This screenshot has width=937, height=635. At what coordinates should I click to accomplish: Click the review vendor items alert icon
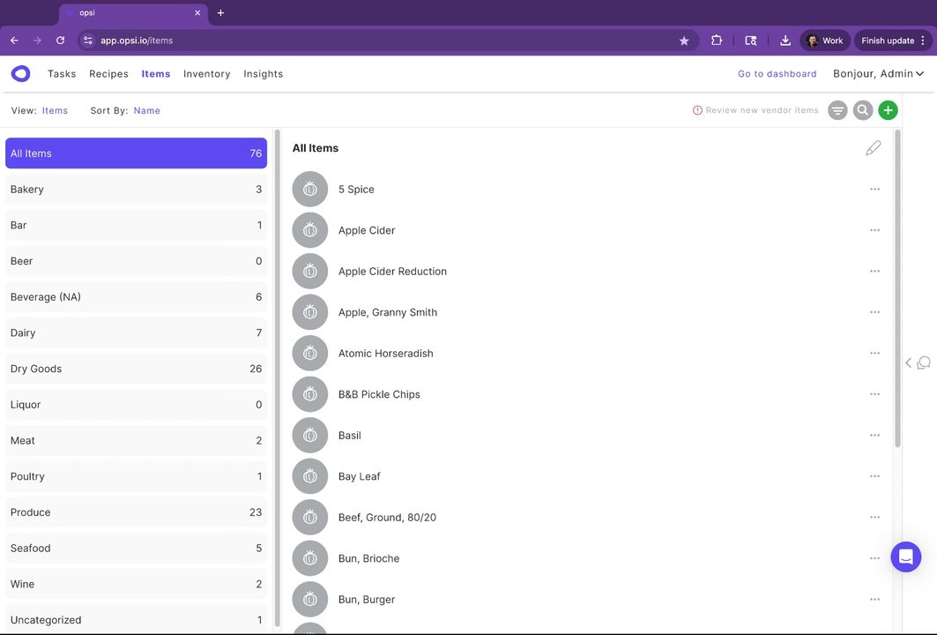point(696,110)
